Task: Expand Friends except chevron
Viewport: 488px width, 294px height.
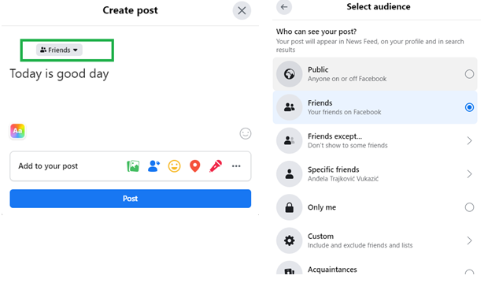Action: coord(469,140)
